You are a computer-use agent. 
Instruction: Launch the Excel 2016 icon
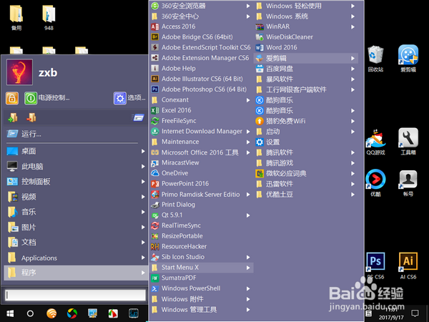pos(155,110)
